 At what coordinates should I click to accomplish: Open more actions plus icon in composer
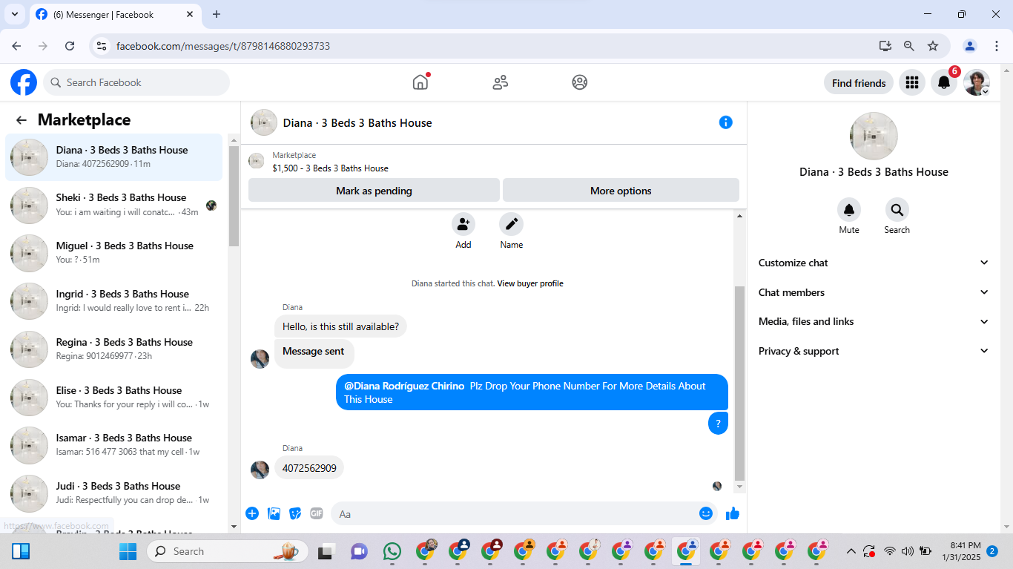point(252,513)
